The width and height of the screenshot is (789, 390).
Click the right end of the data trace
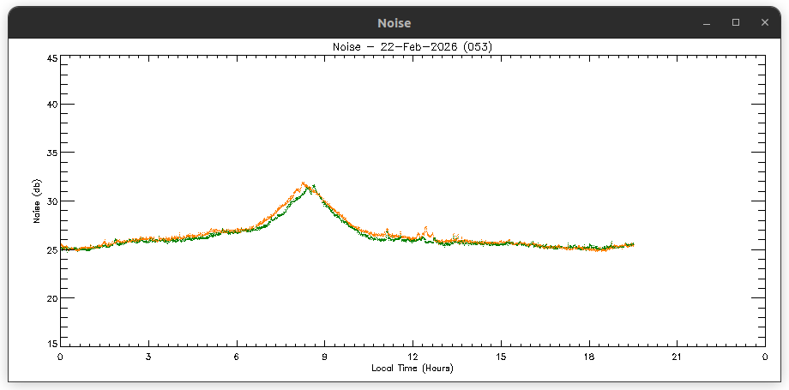point(633,245)
